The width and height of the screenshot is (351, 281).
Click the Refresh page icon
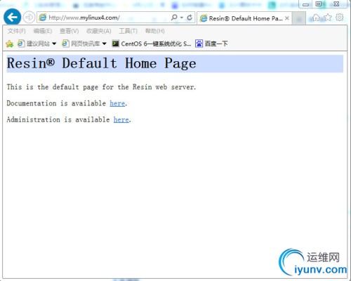click(190, 18)
